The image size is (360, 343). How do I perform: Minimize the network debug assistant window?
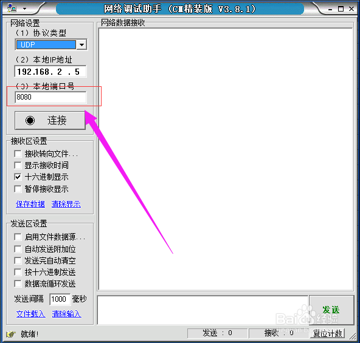tap(330, 9)
